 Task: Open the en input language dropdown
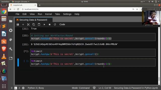click(143, 1)
